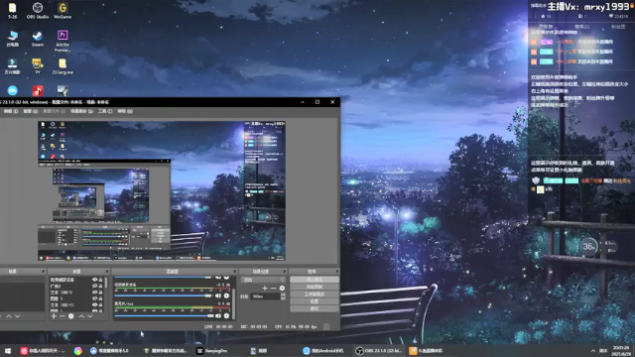Select the red music note desktop icon
Image resolution: width=635 pixels, height=357 pixels.
pos(38,90)
